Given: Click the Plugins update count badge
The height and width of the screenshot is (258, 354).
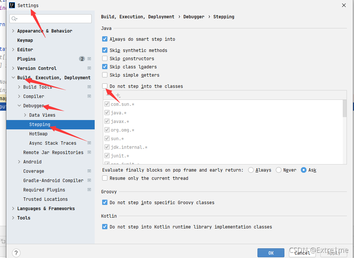Looking at the screenshot, I should coord(82,59).
